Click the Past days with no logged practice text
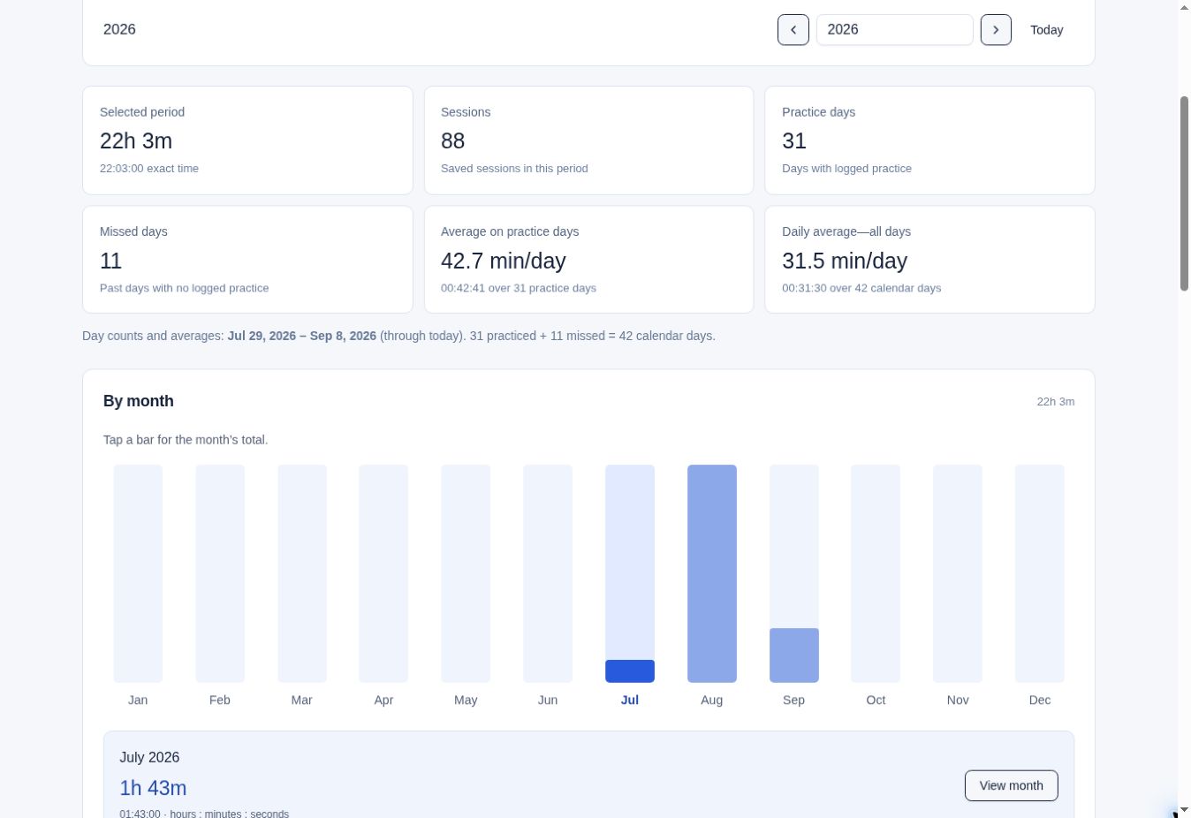 (x=185, y=288)
